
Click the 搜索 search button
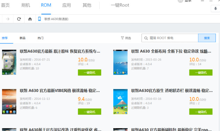(207, 38)
